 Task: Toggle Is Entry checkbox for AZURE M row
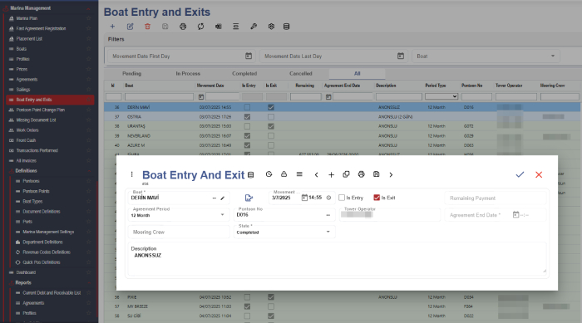pyautogui.click(x=247, y=145)
